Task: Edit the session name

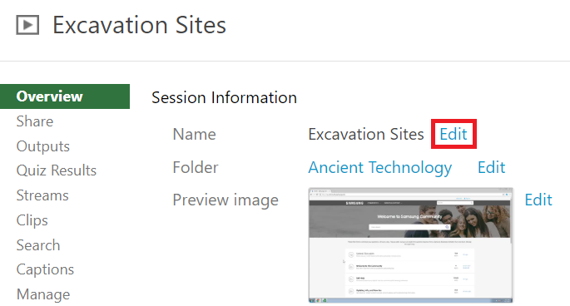Action: pos(454,134)
